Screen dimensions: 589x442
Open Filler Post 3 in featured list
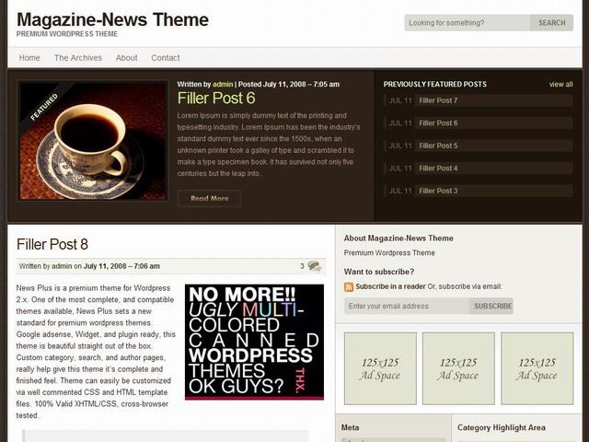[438, 191]
